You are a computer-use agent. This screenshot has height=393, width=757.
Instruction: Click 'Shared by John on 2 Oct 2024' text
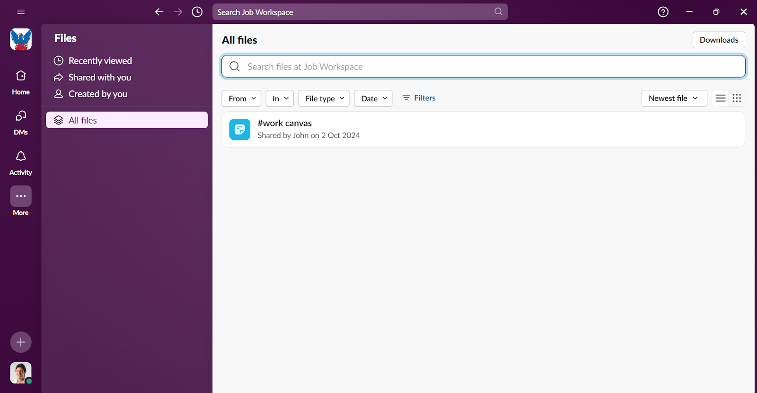[x=309, y=135]
